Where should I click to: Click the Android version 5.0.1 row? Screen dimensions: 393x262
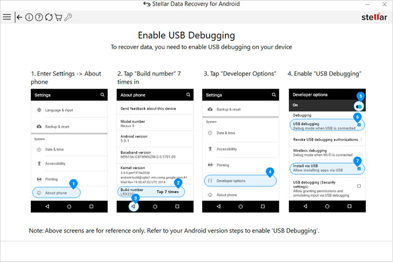click(155, 138)
